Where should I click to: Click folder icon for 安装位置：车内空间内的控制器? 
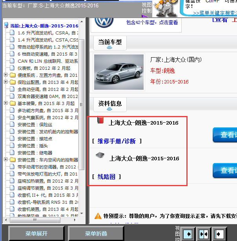point(13,160)
